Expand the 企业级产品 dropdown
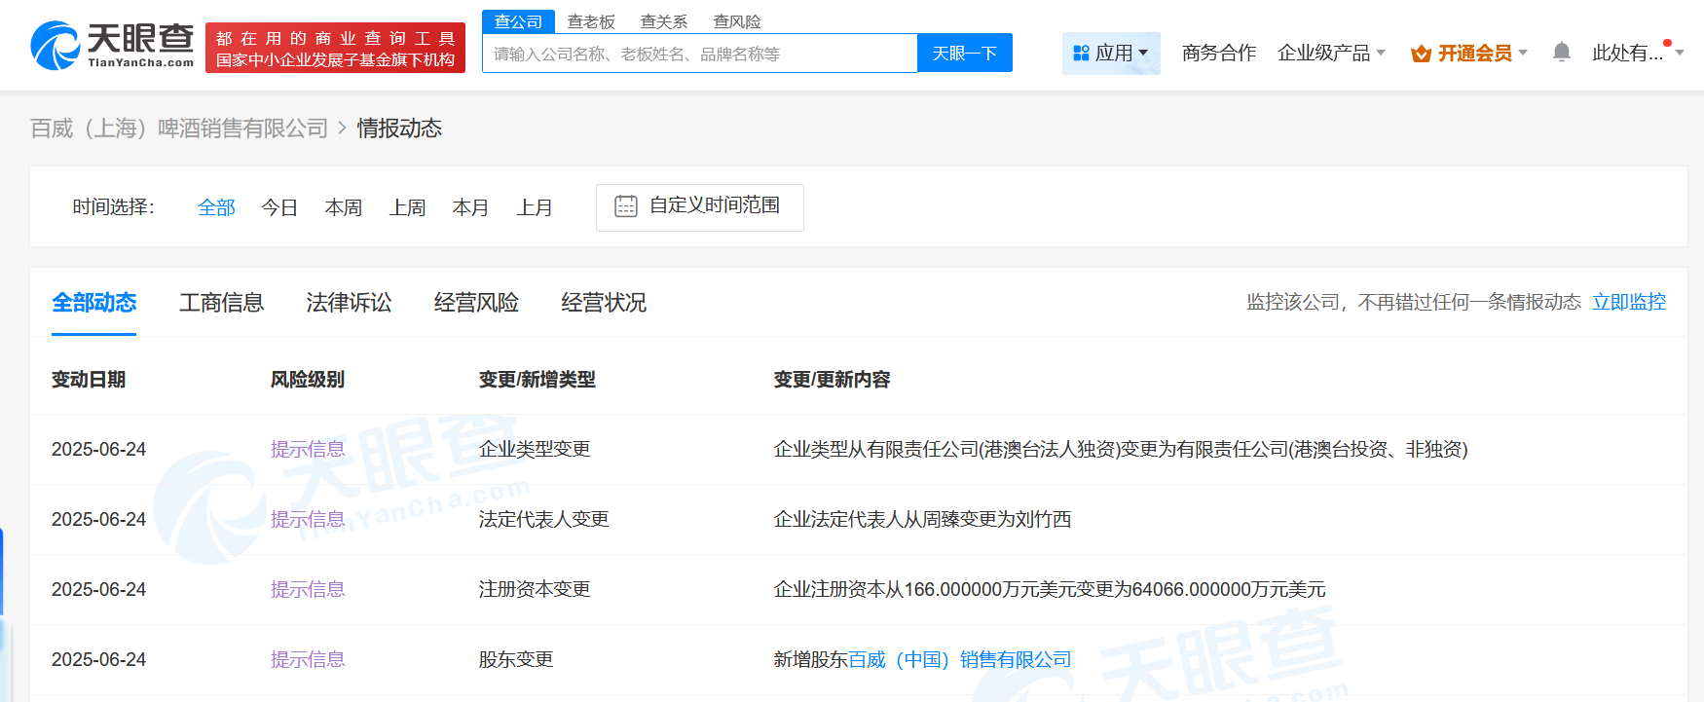1704x702 pixels. coord(1330,54)
